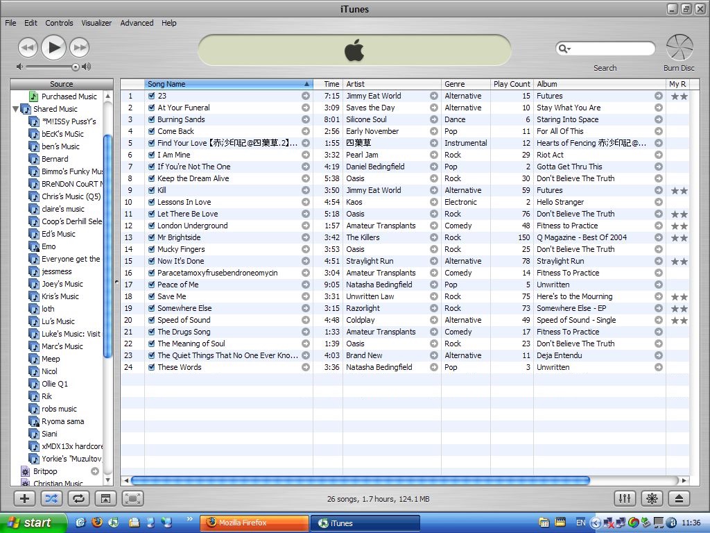The width and height of the screenshot is (710, 533).
Task: Click the horizontal scrollbar of song list
Action: [x=360, y=480]
